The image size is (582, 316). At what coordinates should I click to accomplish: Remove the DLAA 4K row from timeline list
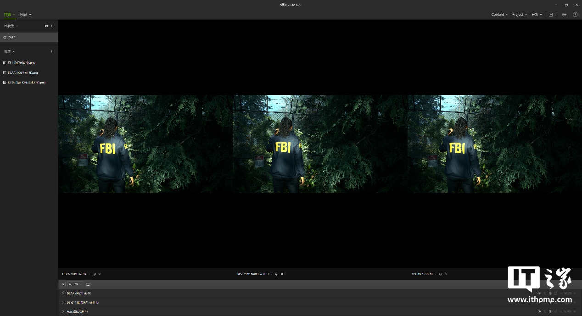coord(63,294)
